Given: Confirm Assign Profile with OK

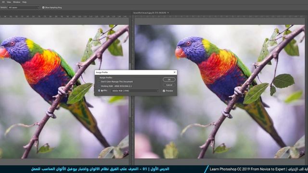Looking at the screenshot, I should click(x=169, y=79).
